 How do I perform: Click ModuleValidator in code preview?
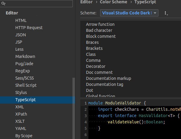123,103
